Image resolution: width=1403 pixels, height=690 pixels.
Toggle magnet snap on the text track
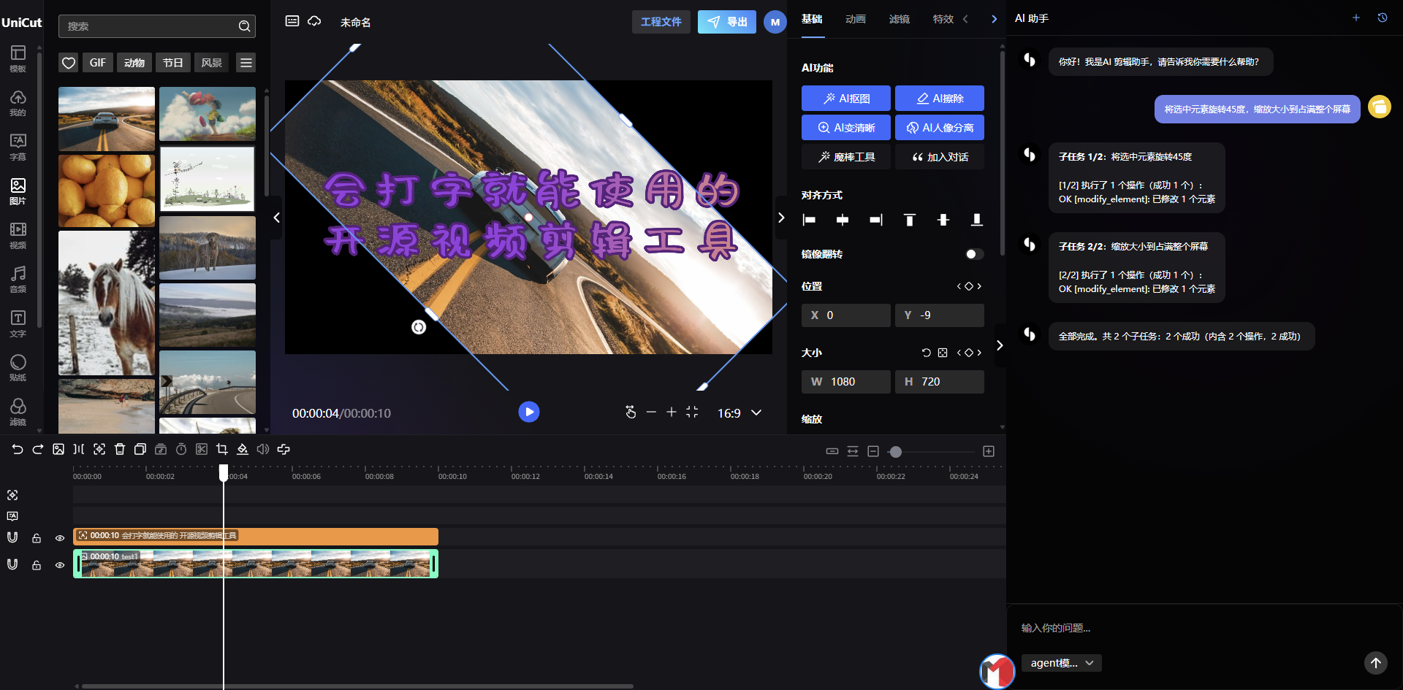(x=12, y=537)
